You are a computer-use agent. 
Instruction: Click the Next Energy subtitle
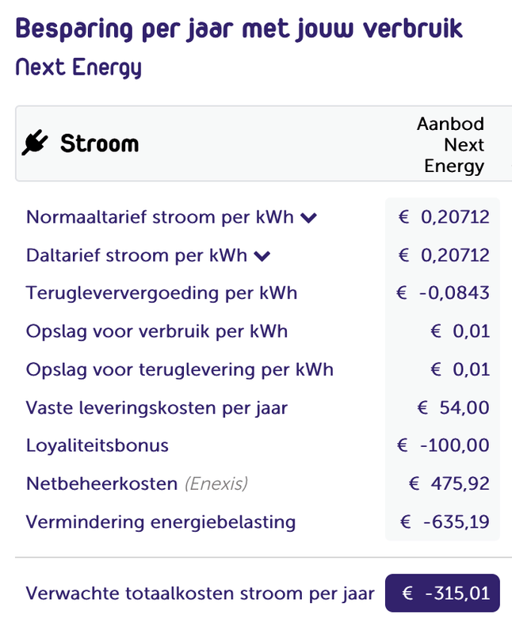pyautogui.click(x=78, y=67)
